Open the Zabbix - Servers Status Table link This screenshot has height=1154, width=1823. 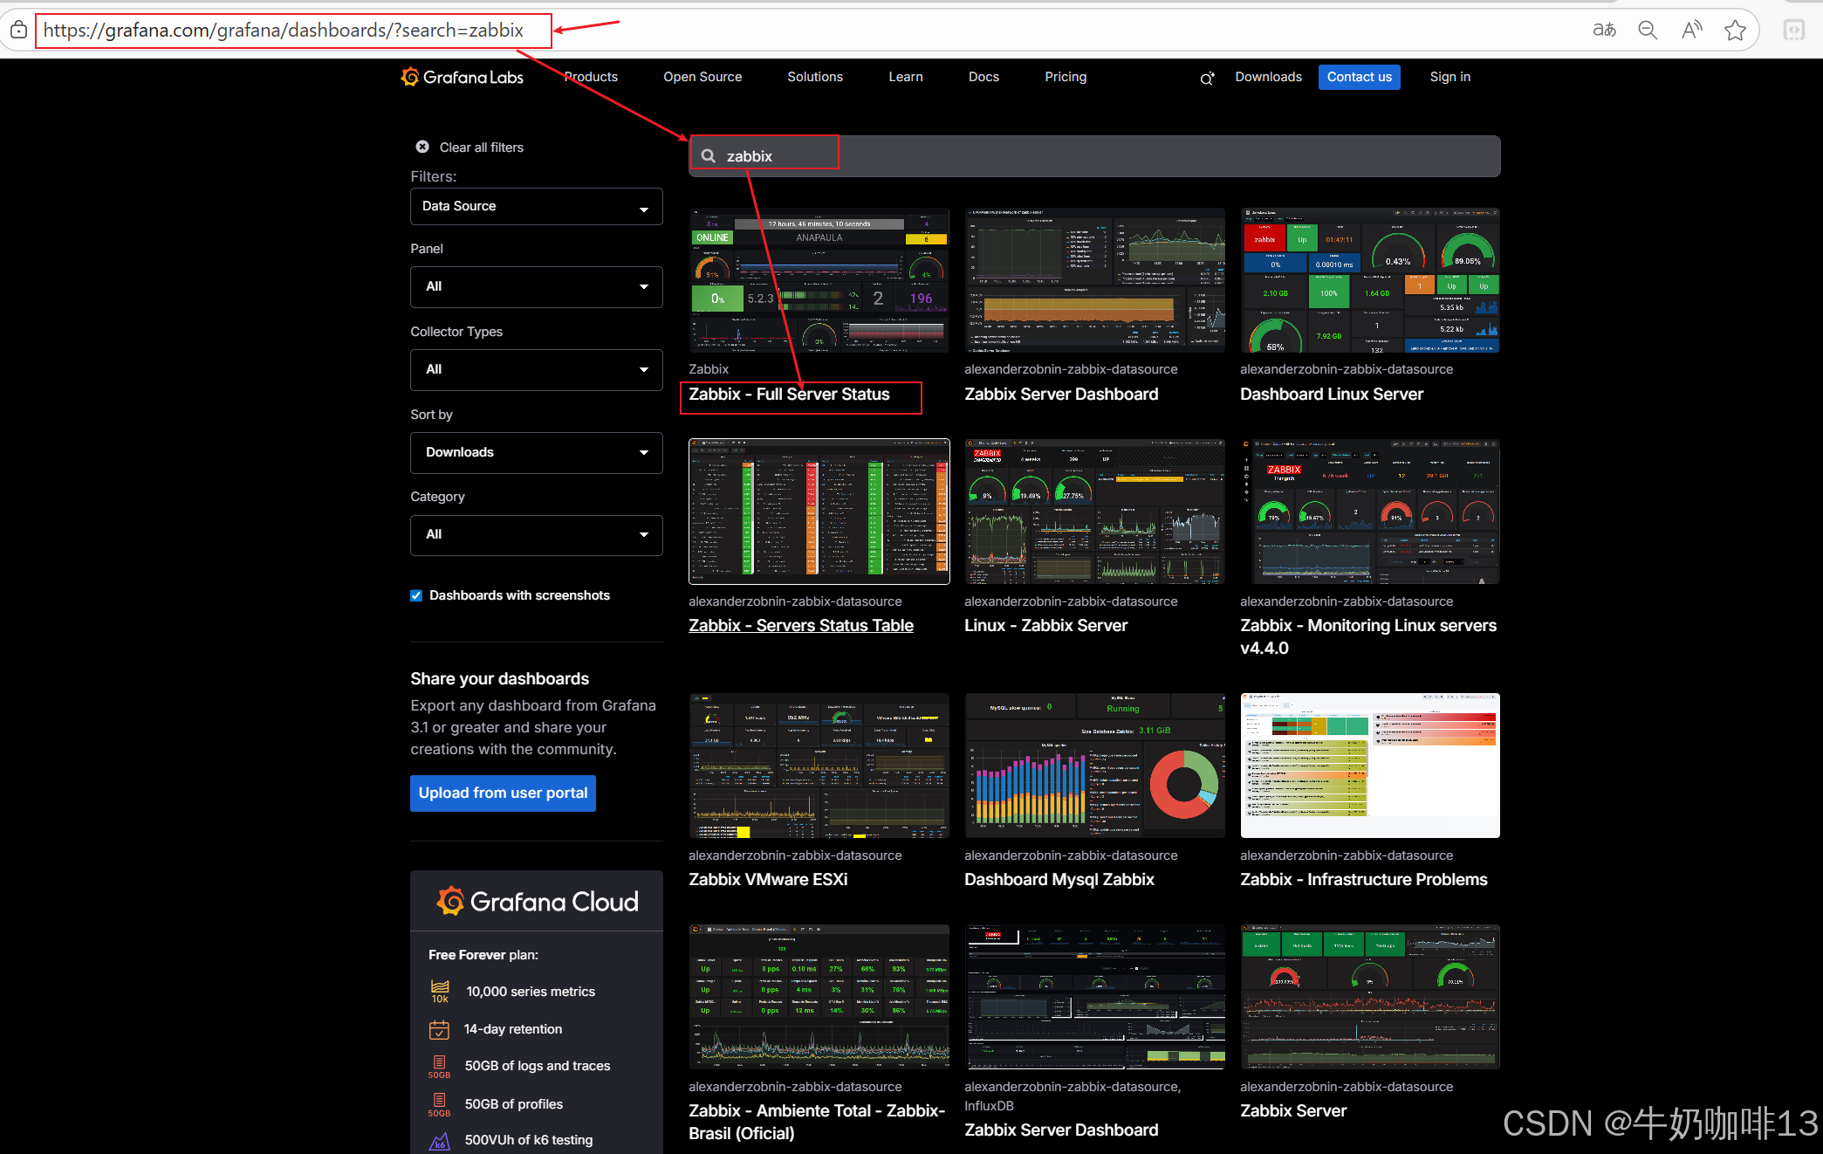coord(800,625)
